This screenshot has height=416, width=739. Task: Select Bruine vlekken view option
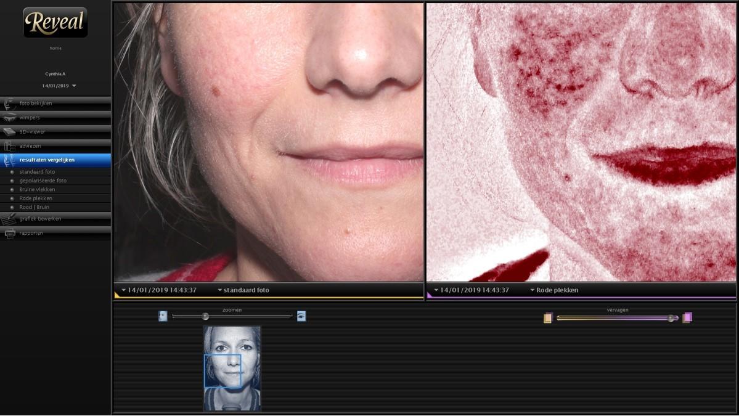[12, 190]
